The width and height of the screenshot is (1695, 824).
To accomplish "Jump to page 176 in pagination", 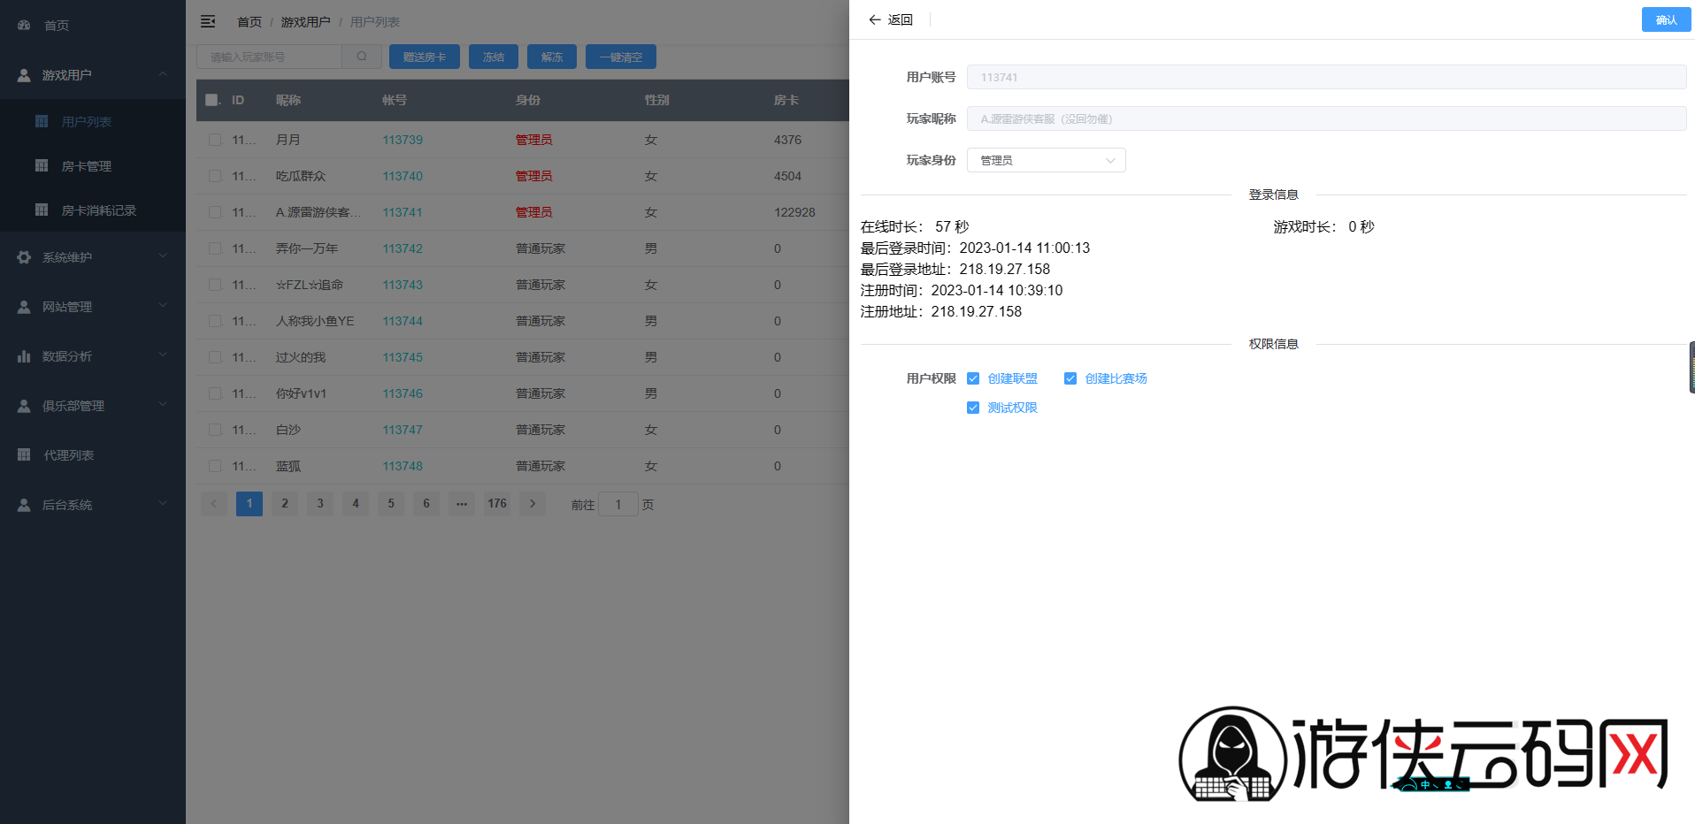I will 496,503.
